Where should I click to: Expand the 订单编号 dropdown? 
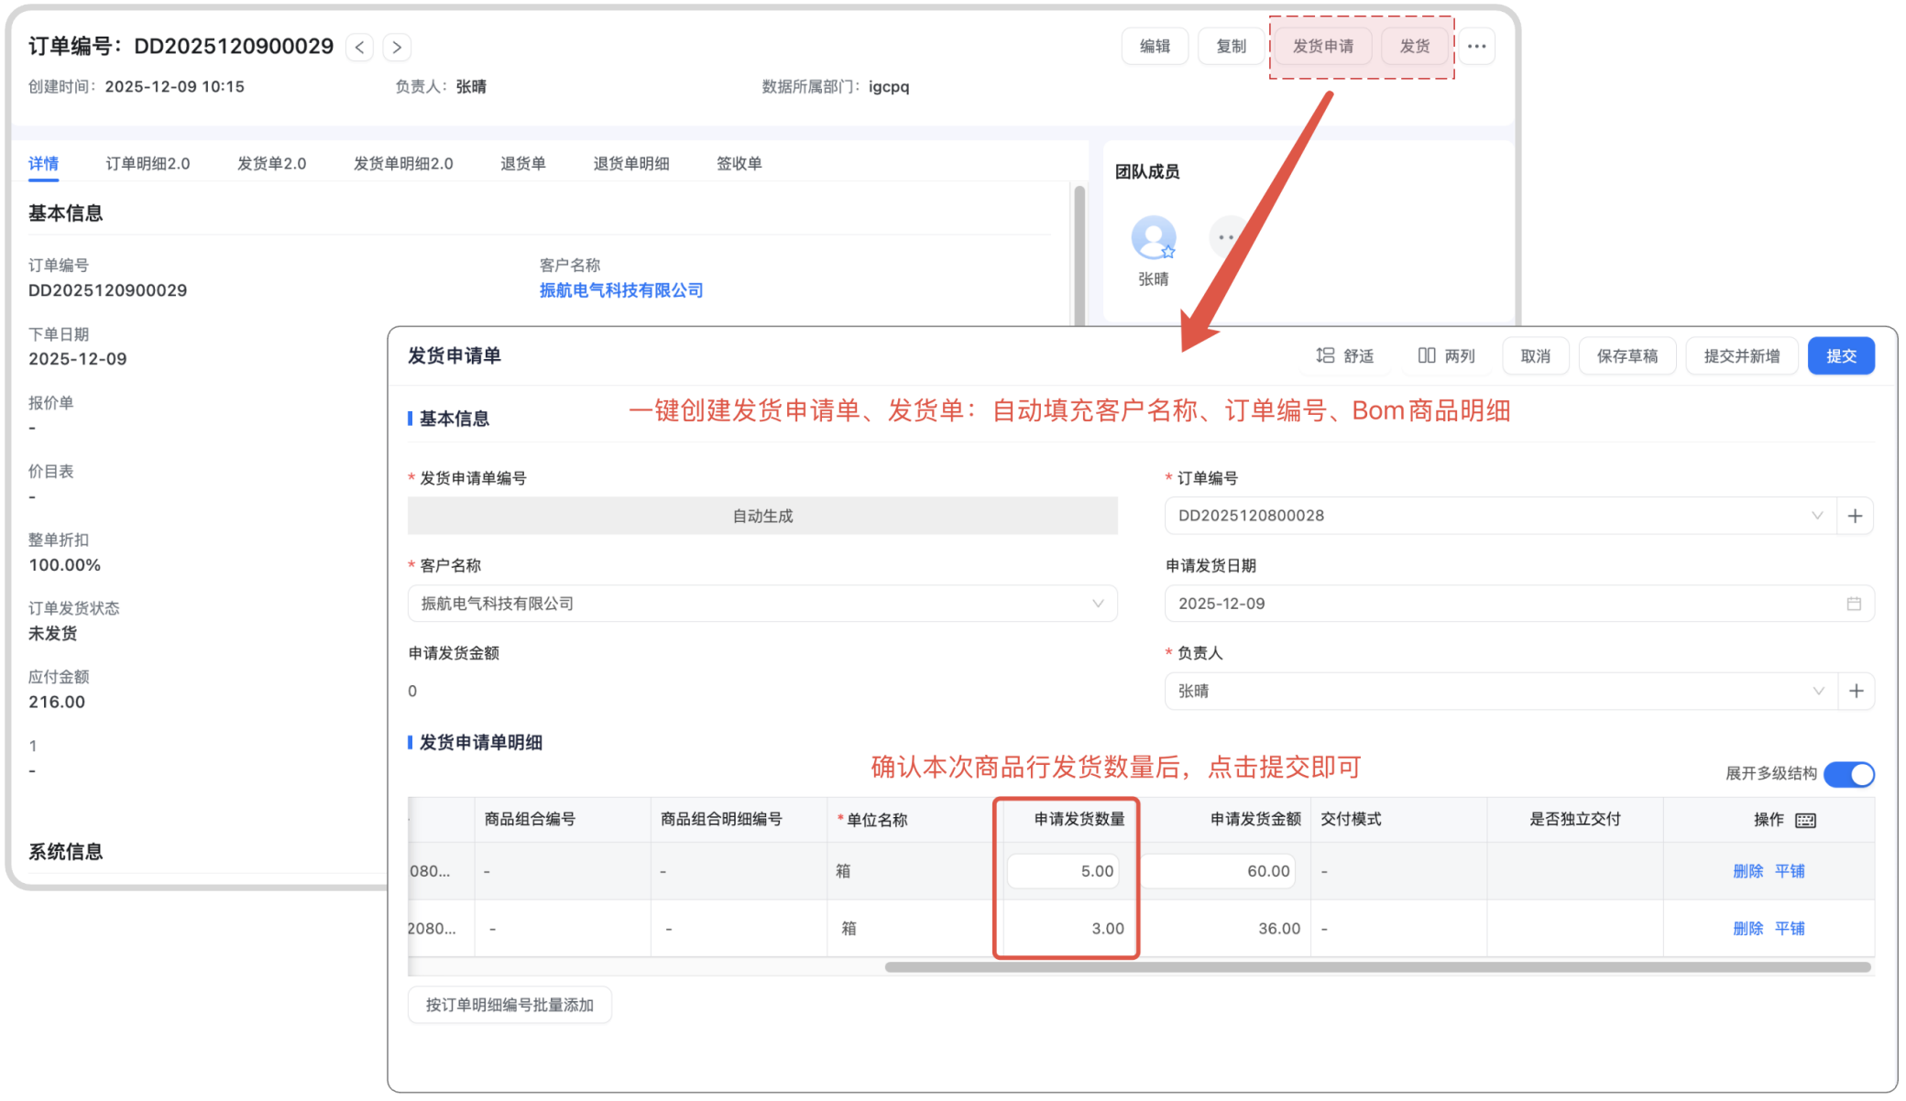click(x=1816, y=516)
